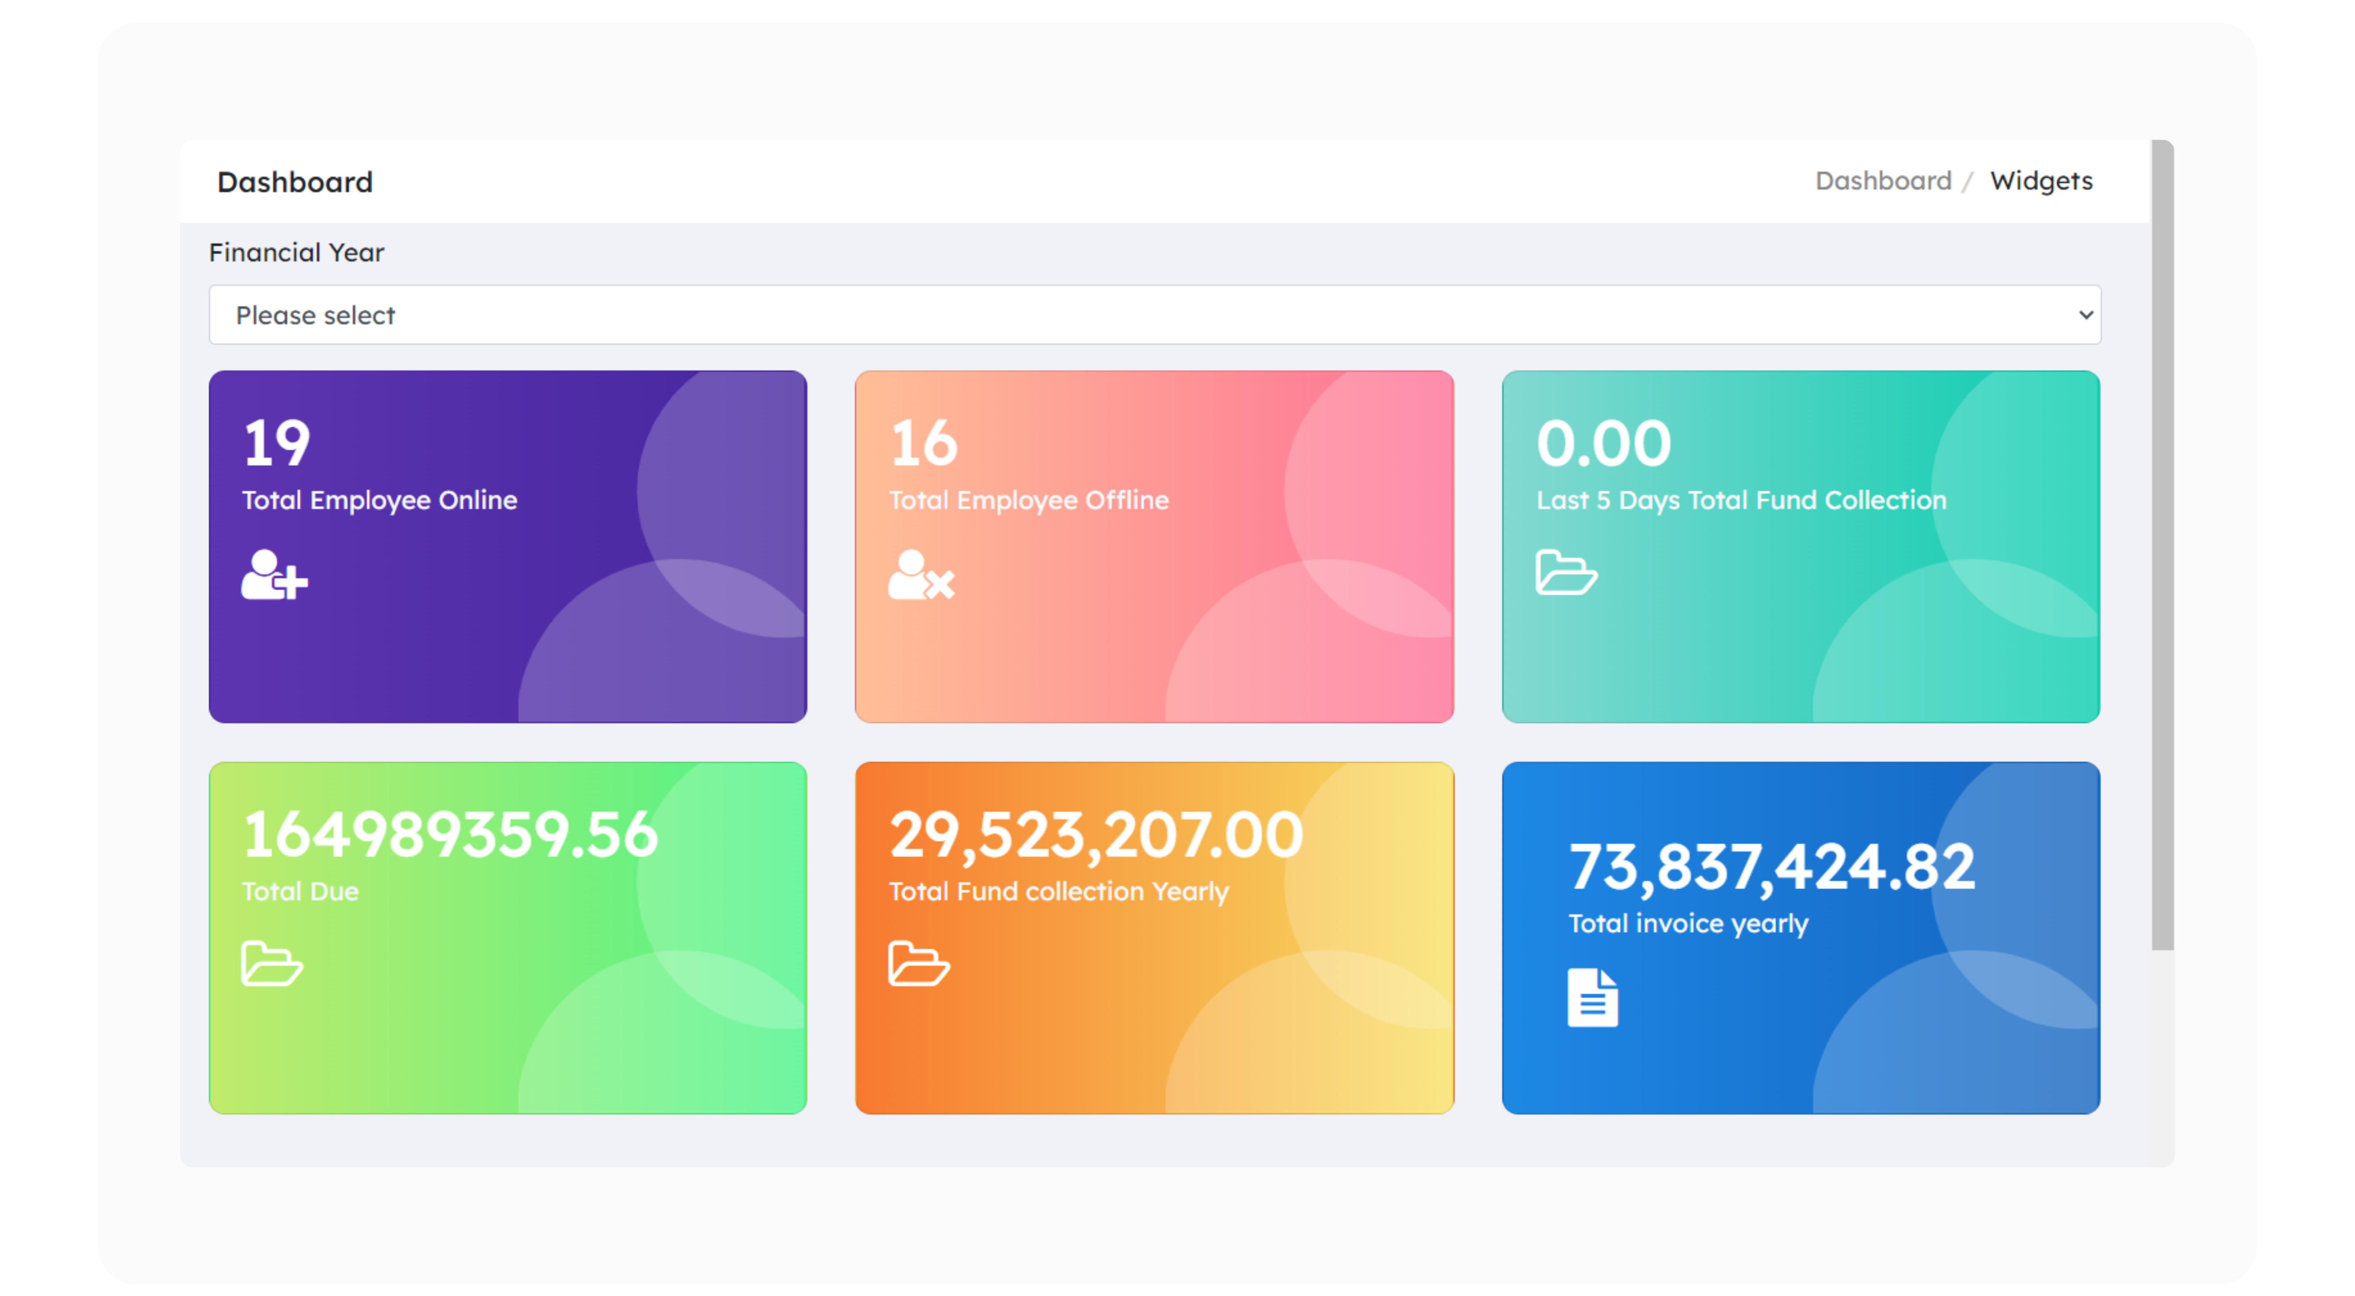Click the Total Employee Online label
The width and height of the screenshot is (2355, 1296).
379,500
